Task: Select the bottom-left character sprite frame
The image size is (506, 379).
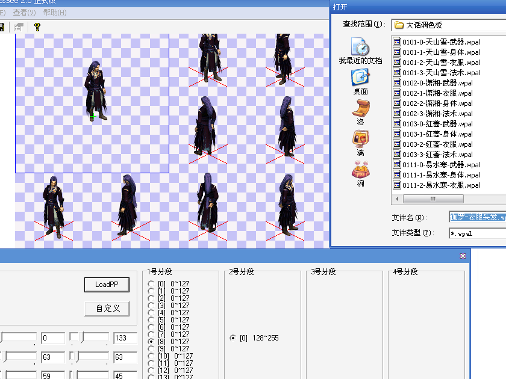Action: [54, 207]
